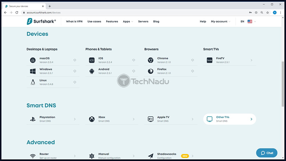Click the Manual configuration gear icon
This screenshot has width=286, height=161.
[92, 156]
